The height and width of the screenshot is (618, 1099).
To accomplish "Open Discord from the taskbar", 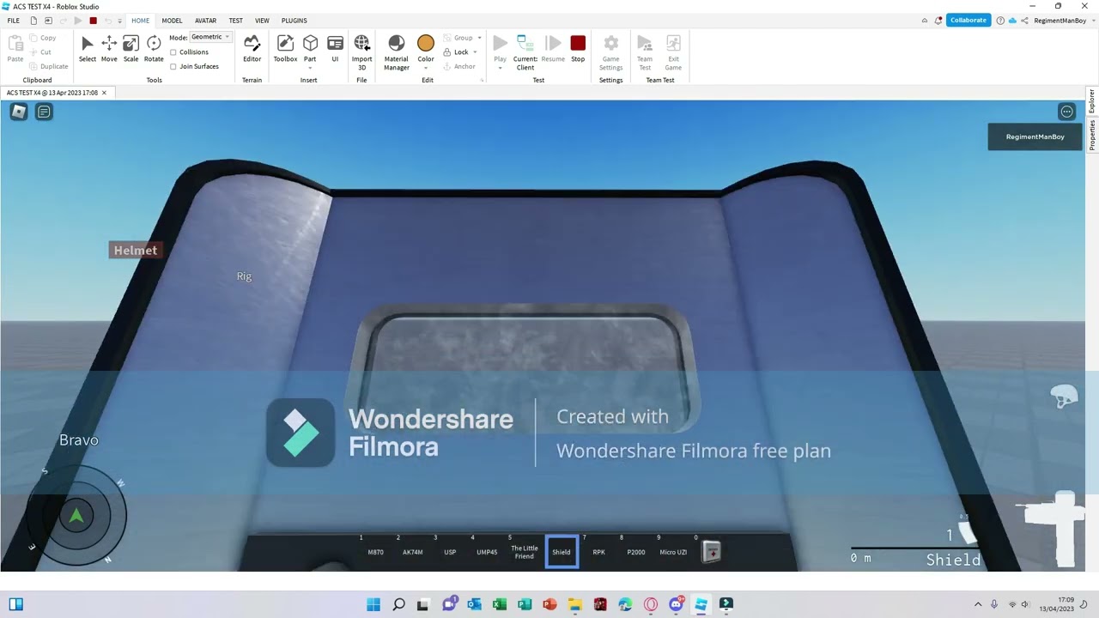I will 676,604.
